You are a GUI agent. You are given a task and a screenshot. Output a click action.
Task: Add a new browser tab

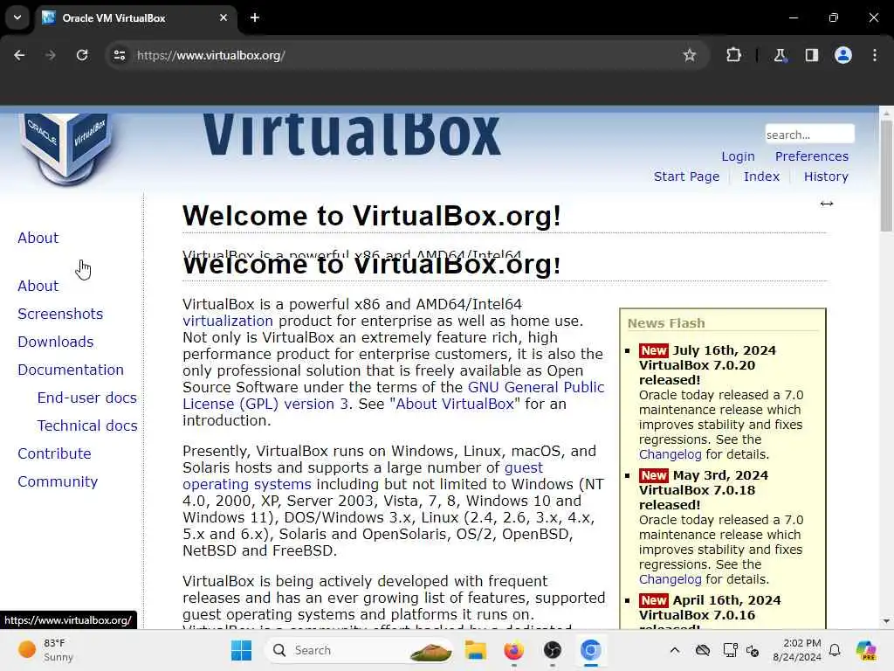[x=255, y=17]
